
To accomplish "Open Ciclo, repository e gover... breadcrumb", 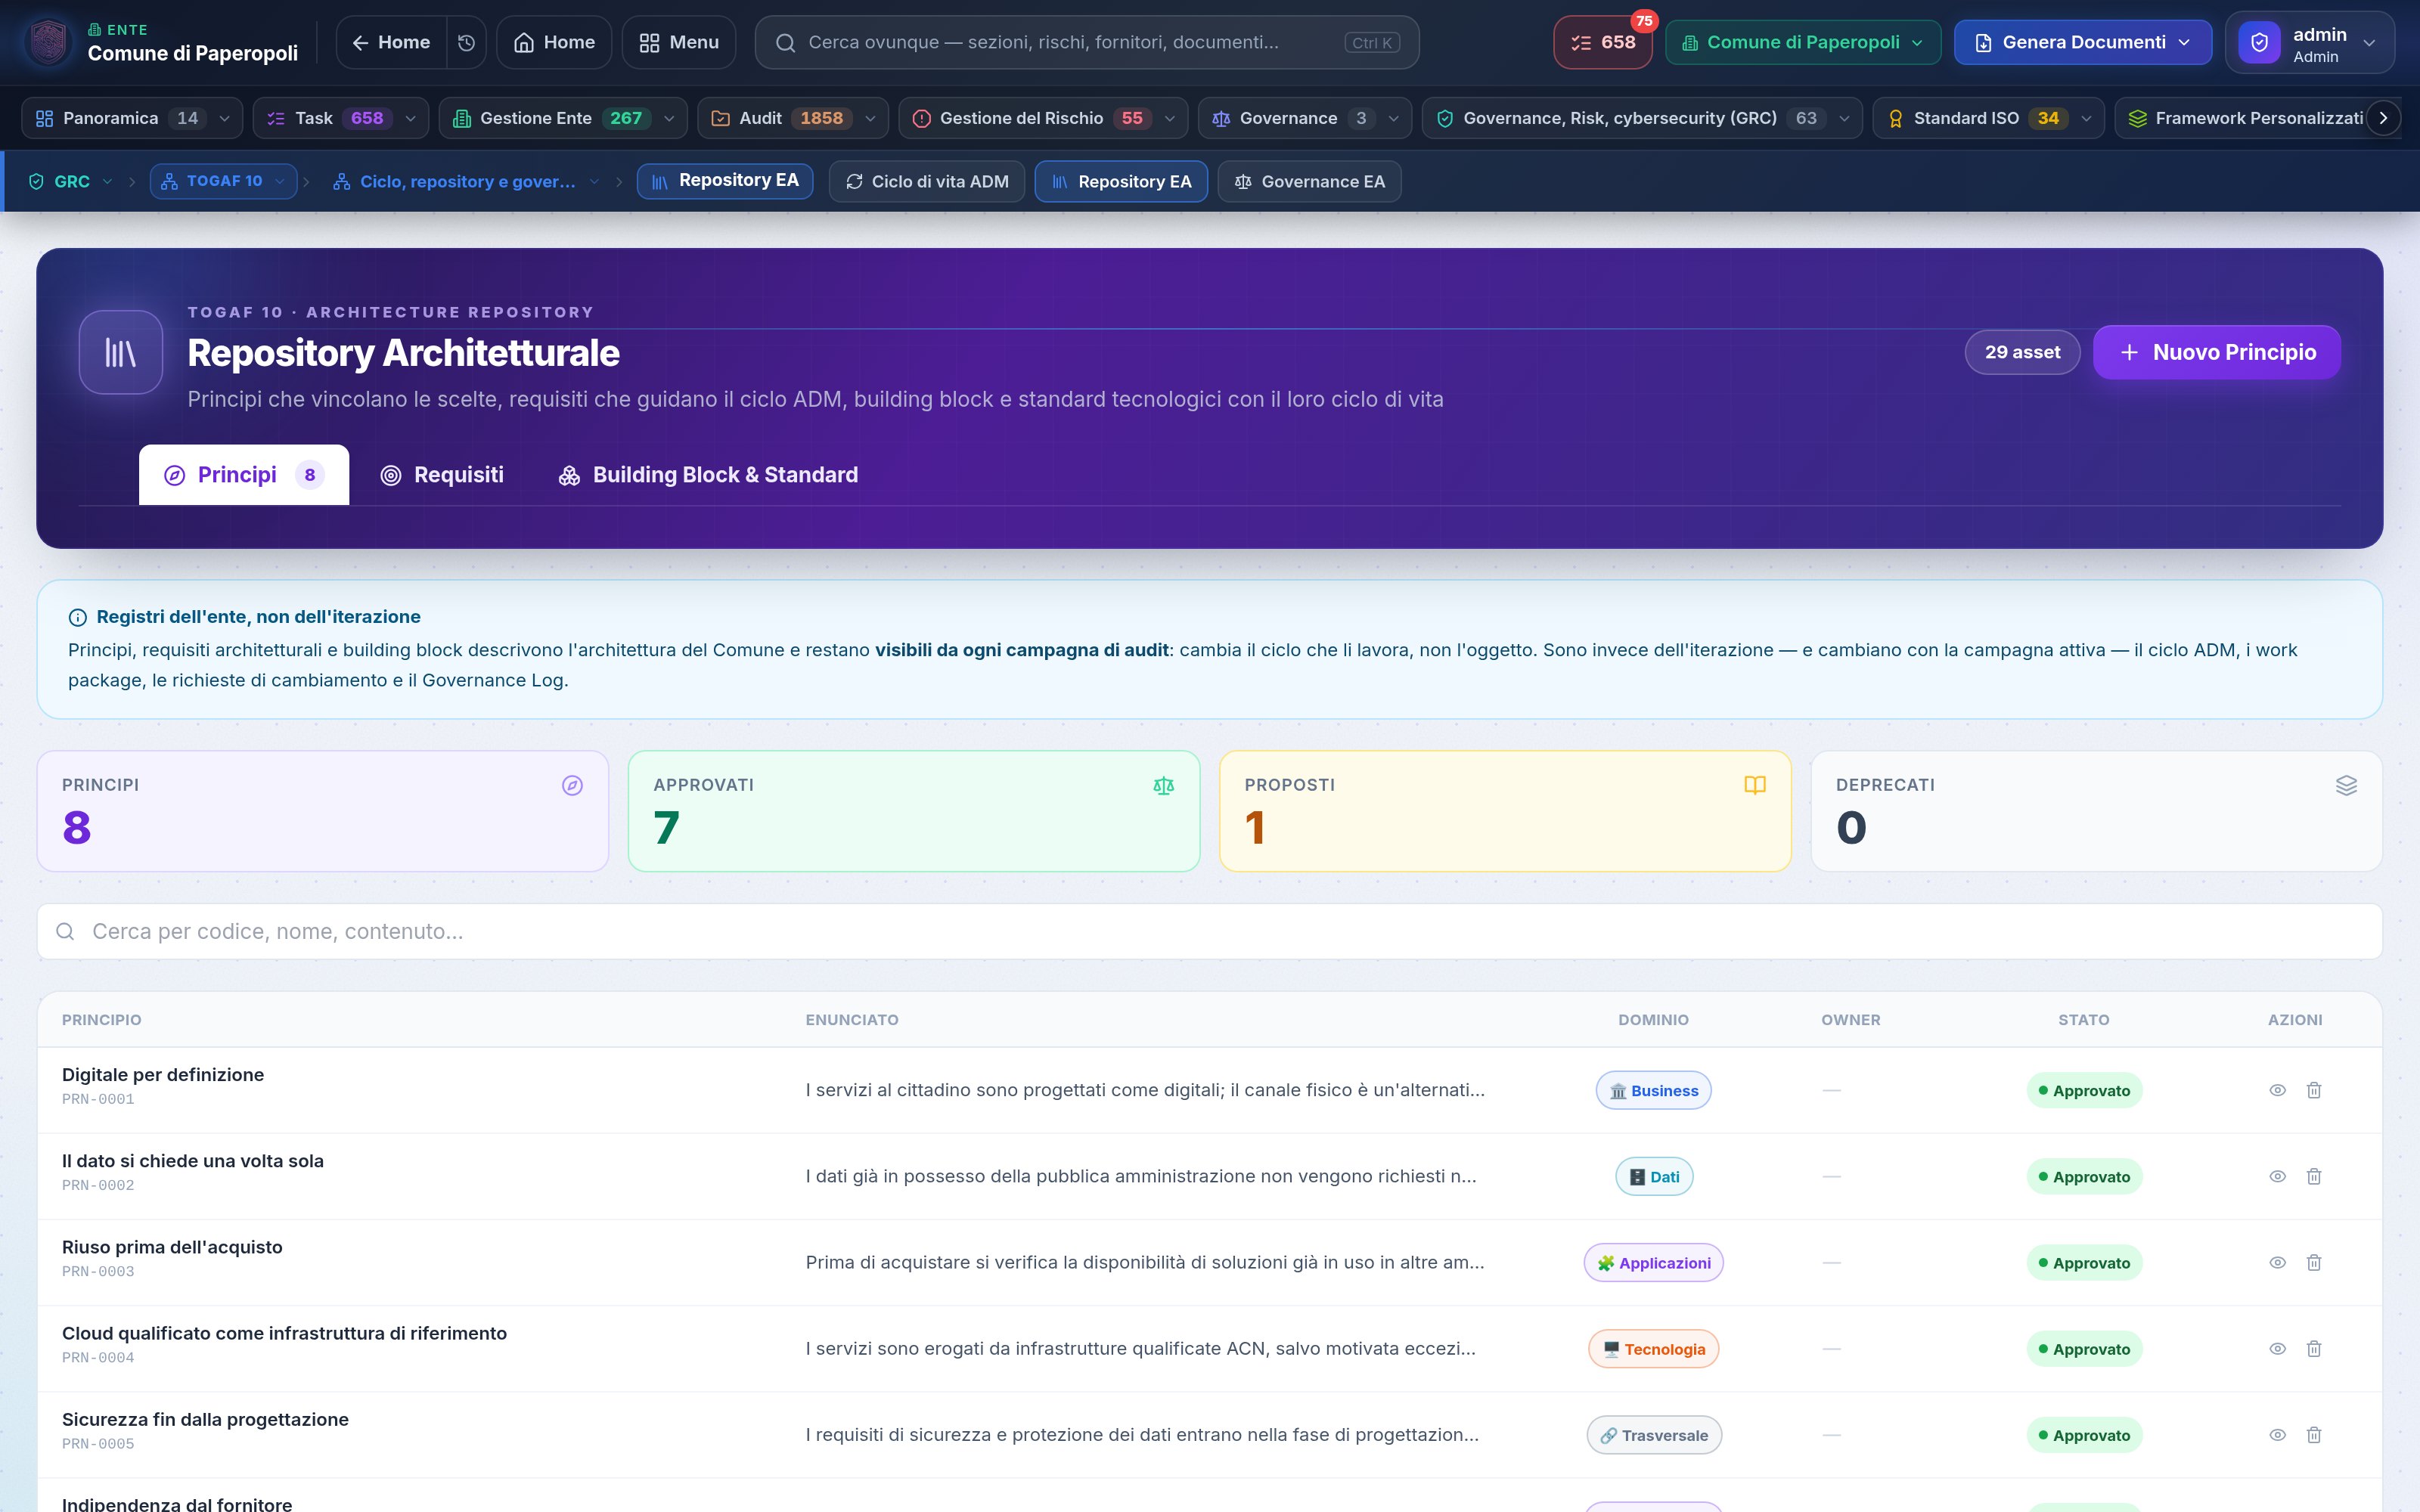I will coord(467,181).
